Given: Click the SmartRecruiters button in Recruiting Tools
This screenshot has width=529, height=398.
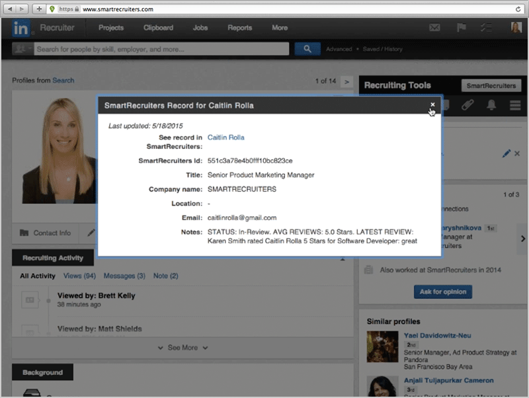Looking at the screenshot, I should (491, 86).
